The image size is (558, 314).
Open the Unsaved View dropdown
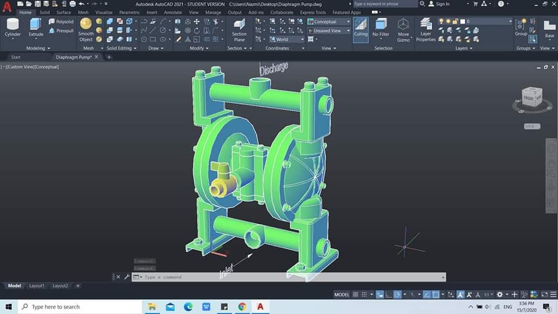coord(329,31)
